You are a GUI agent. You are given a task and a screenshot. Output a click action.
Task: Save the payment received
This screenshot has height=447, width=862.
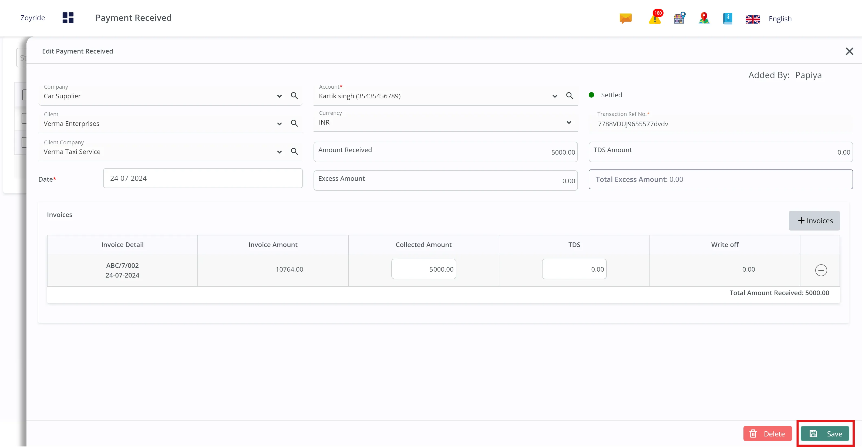point(825,433)
